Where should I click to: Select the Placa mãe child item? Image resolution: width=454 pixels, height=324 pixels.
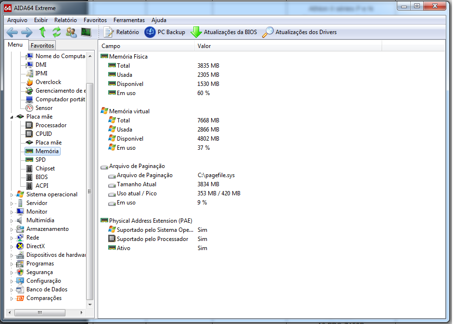pos(44,143)
